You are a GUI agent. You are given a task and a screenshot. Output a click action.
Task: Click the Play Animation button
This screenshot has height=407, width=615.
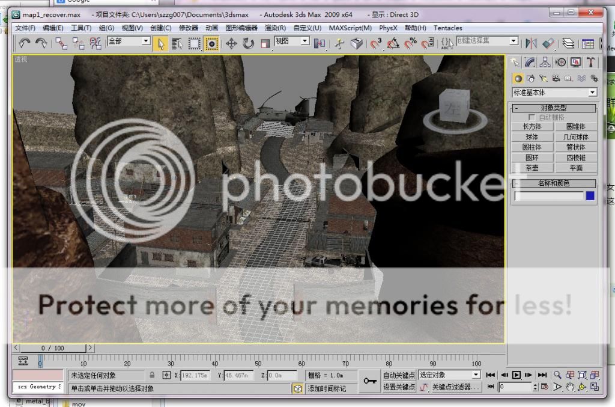click(517, 375)
